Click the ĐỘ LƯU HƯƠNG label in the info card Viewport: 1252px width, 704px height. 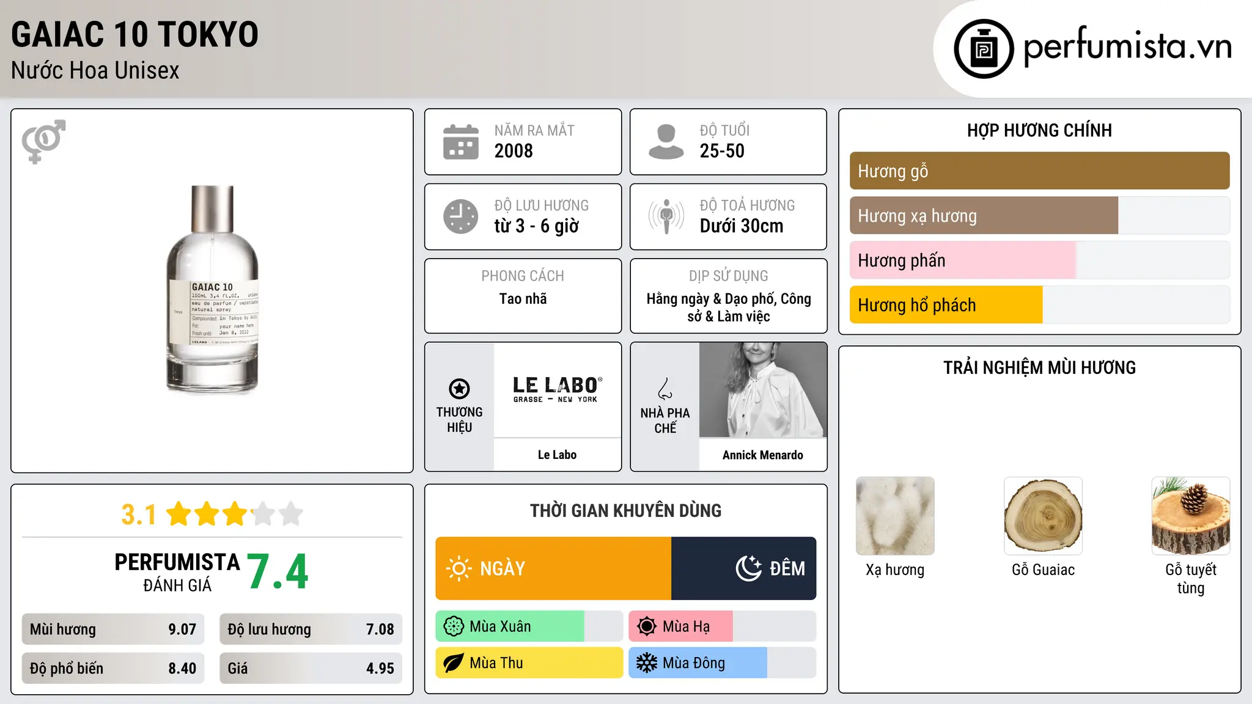542,205
